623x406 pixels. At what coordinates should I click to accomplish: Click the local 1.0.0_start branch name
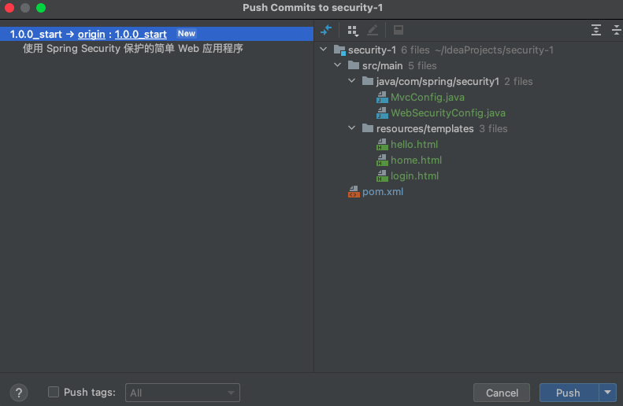pyautogui.click(x=35, y=34)
